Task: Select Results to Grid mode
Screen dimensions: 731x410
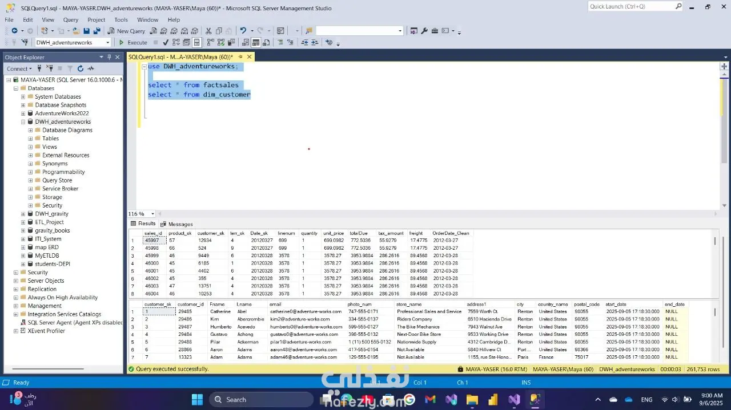Action: click(x=256, y=42)
